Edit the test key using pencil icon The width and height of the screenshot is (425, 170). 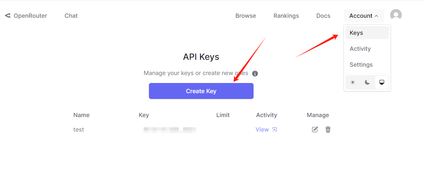pyautogui.click(x=315, y=129)
